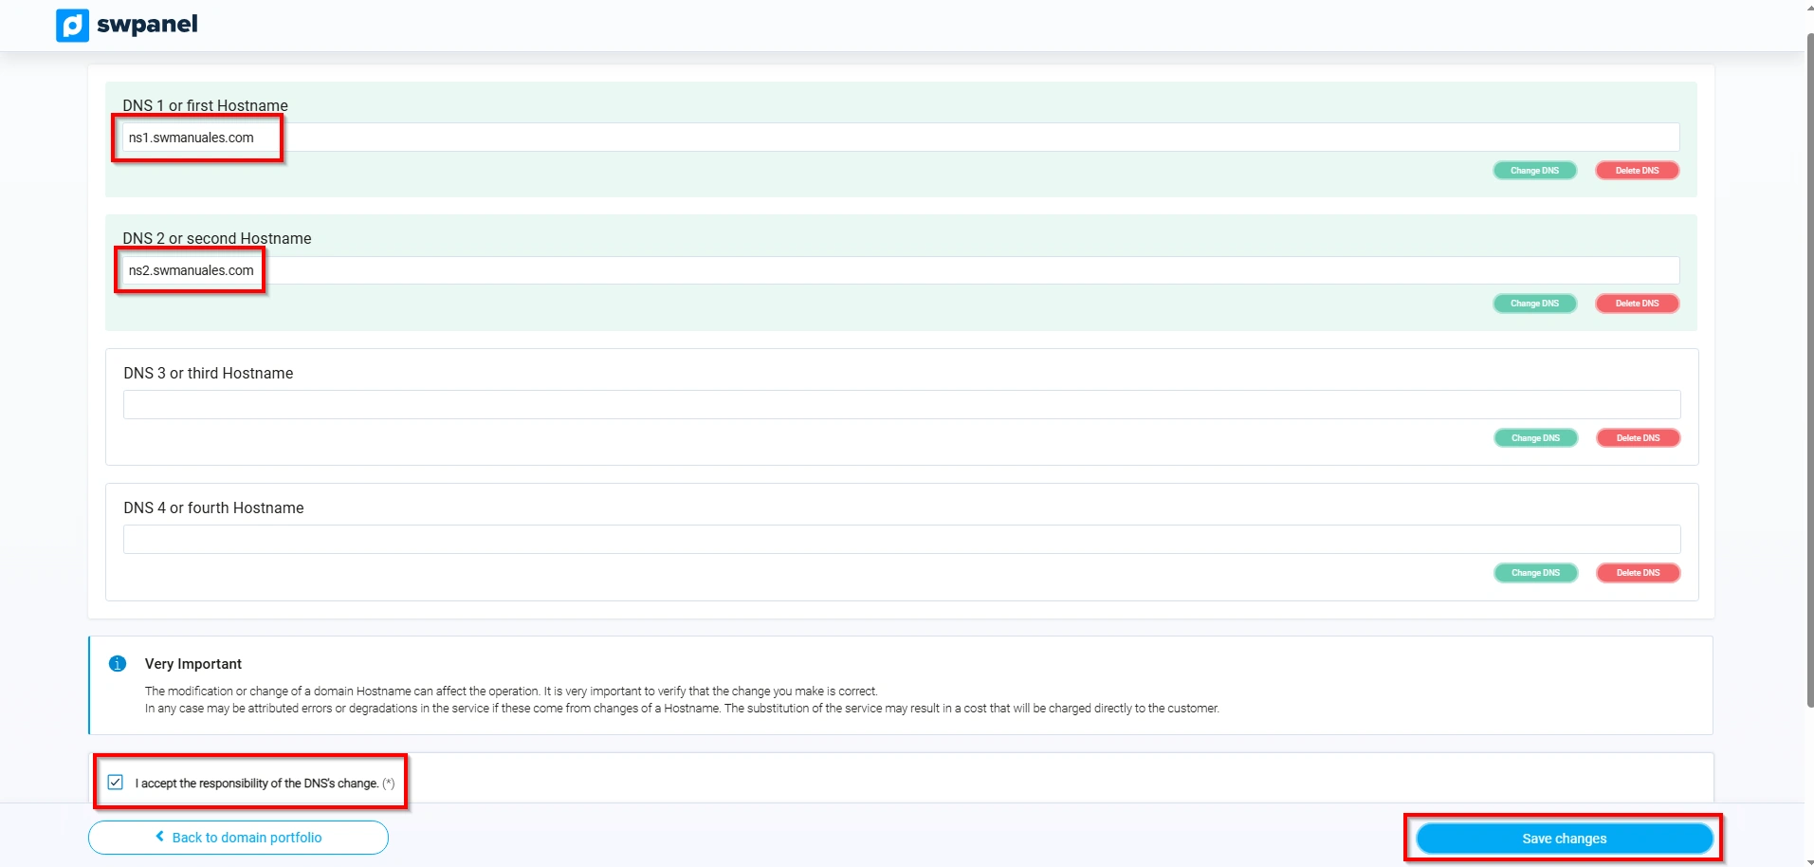Click the swpanel brand name text
The height and width of the screenshot is (867, 1814).
pos(147,24)
